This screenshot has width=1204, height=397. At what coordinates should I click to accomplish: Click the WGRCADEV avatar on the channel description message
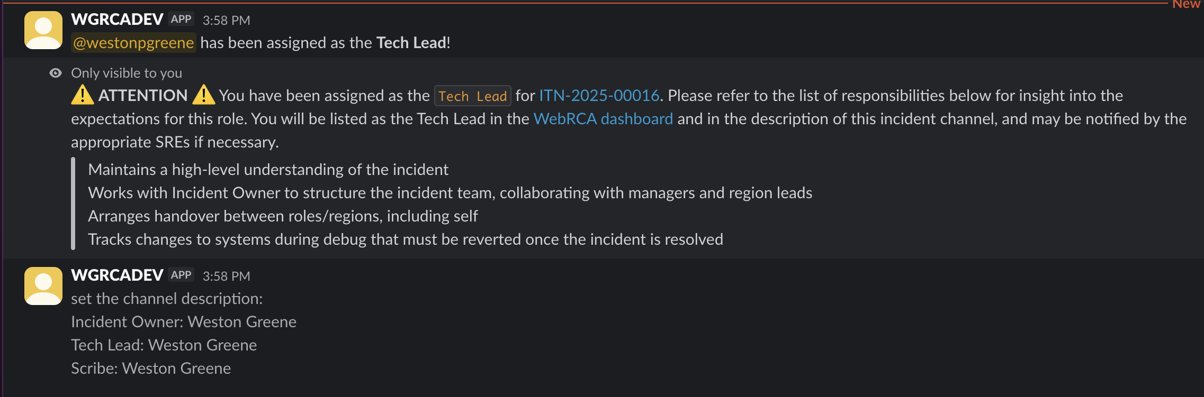pyautogui.click(x=43, y=286)
